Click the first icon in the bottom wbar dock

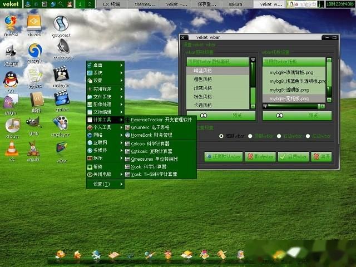pos(60,255)
